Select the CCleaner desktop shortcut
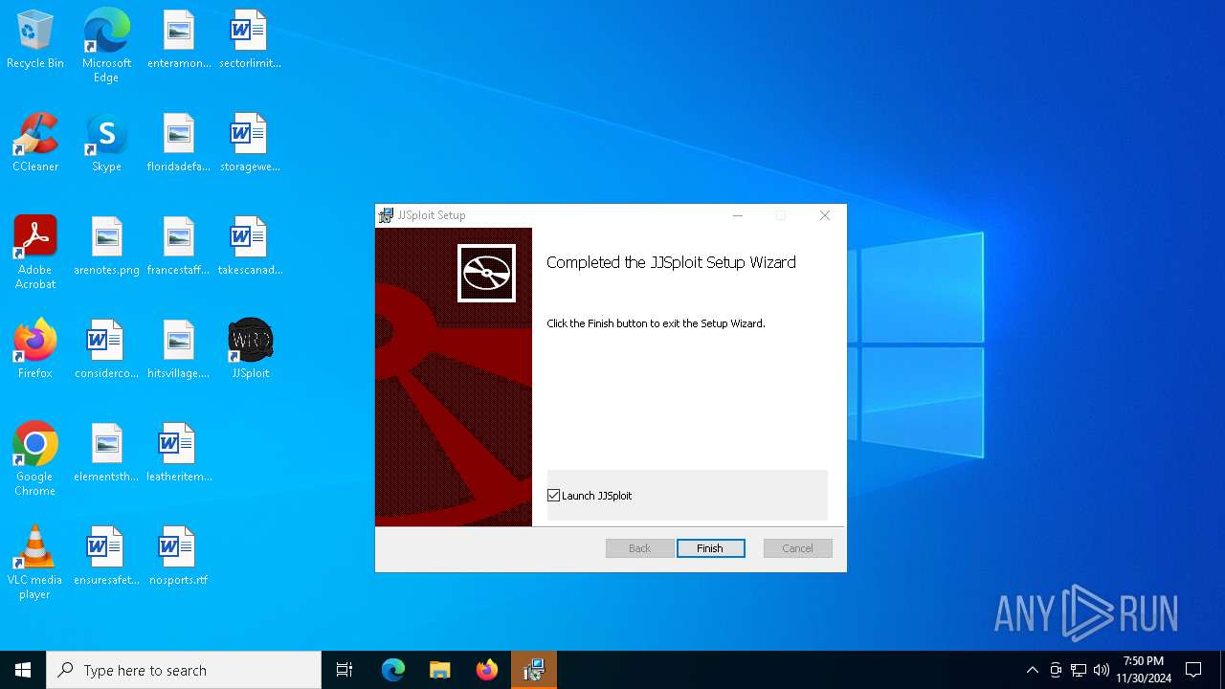Viewport: 1225px width, 689px height. (x=35, y=143)
